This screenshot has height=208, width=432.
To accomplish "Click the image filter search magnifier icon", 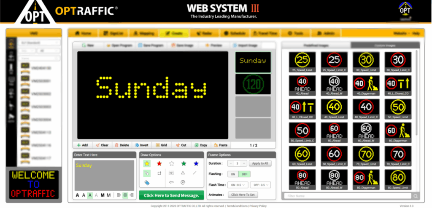I will [x=415, y=196].
